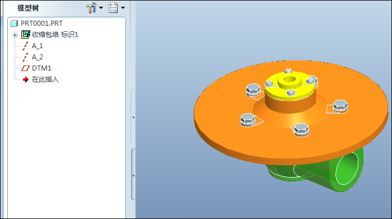
Task: Select the PRT0001.PRT part icon
Action: click(x=14, y=24)
